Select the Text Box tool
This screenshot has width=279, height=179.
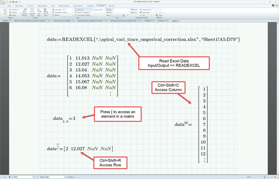(13, 13)
